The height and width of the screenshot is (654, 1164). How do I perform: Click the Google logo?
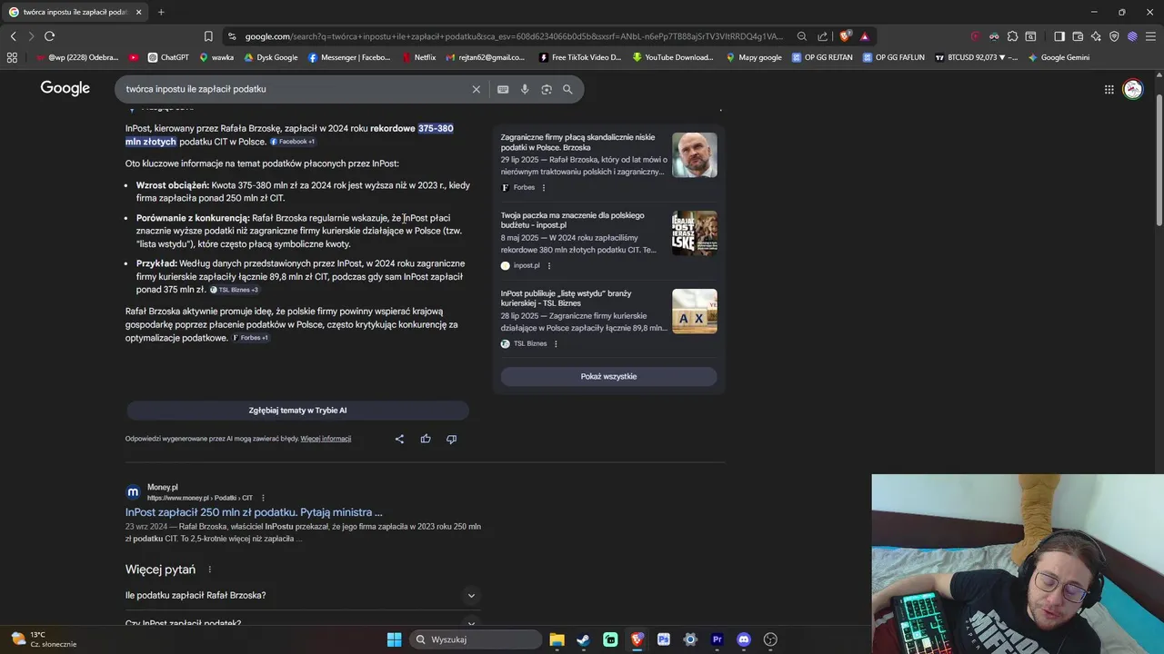[x=65, y=88]
